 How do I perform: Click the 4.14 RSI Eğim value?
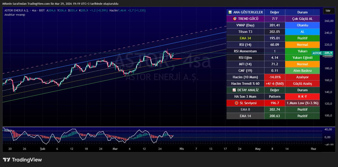(275, 58)
